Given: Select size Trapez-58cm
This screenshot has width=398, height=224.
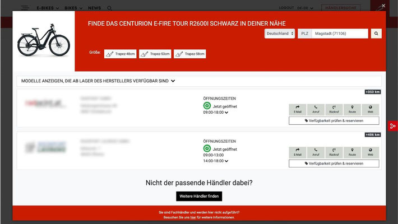Looking at the screenshot, I should [x=190, y=54].
